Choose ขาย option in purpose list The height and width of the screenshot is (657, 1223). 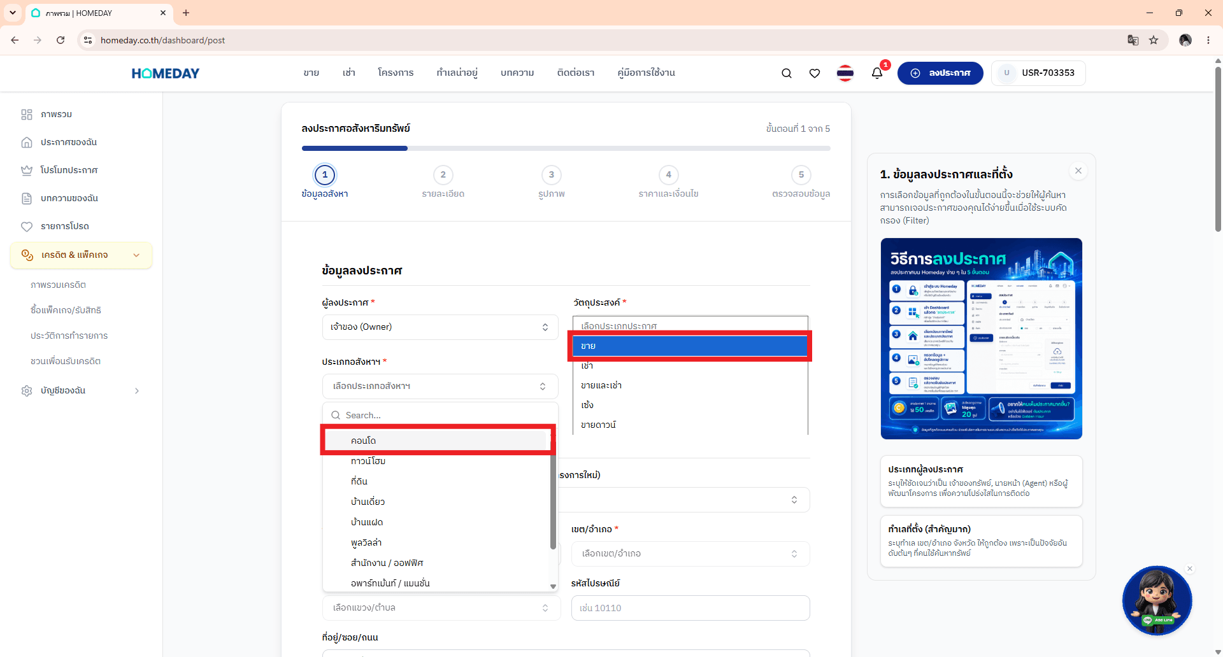point(690,346)
